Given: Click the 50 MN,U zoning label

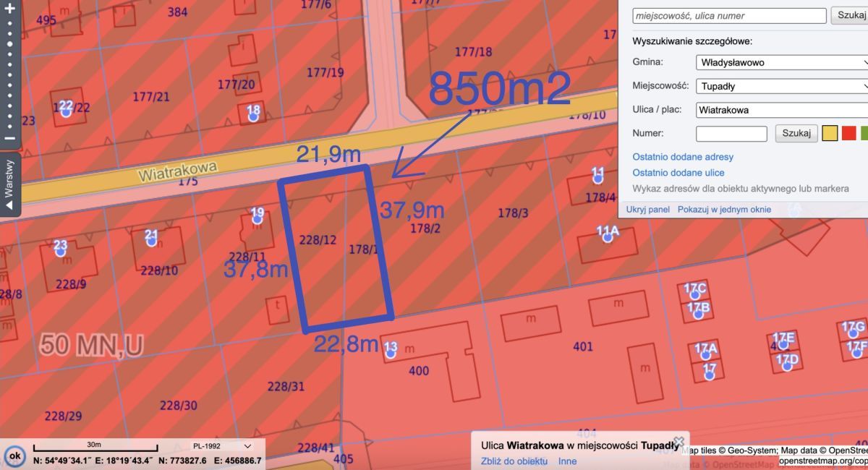Looking at the screenshot, I should pyautogui.click(x=91, y=346).
